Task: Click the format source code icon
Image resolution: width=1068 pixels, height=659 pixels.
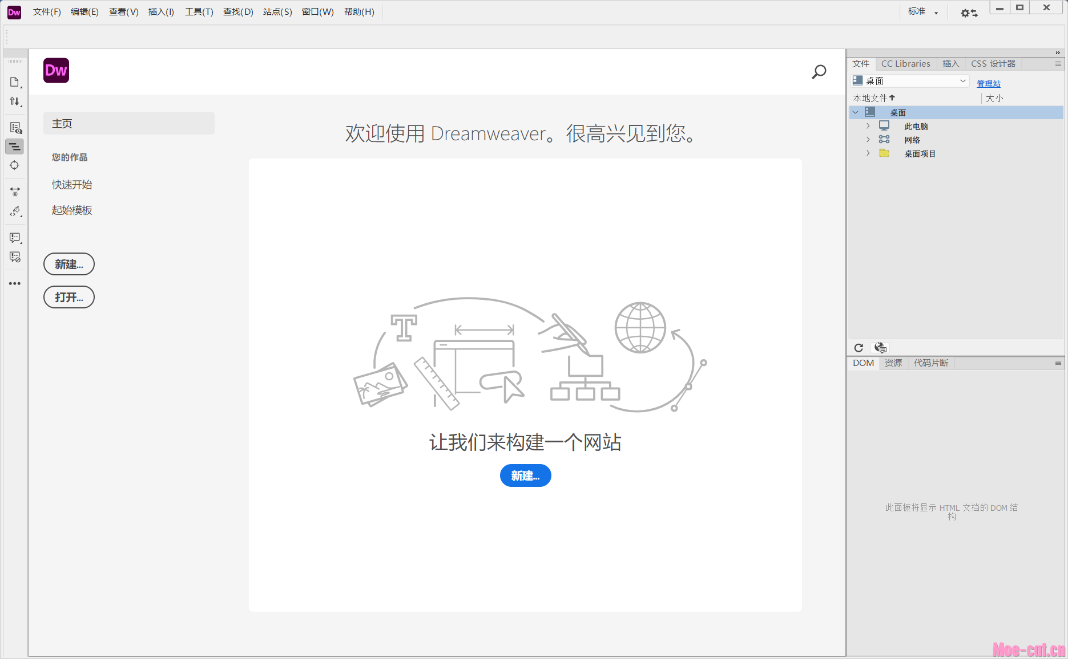Action: [x=15, y=211]
